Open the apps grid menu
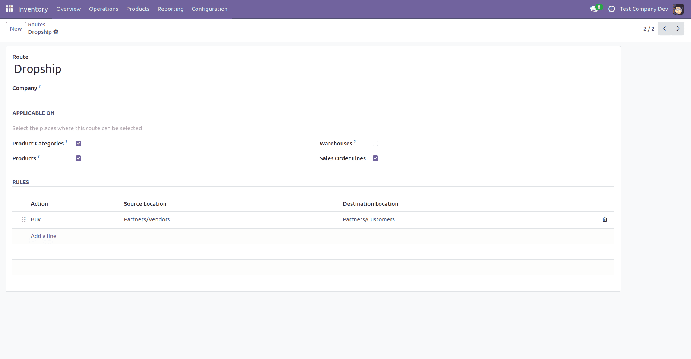Viewport: 691px width, 359px height. (9, 9)
